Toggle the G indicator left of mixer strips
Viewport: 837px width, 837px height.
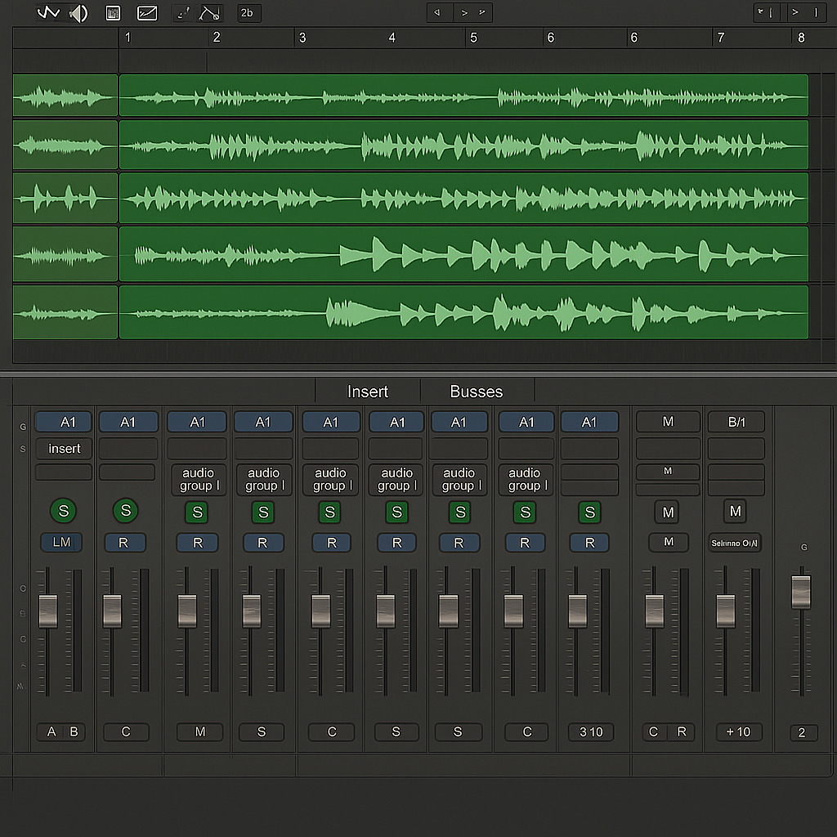tap(23, 427)
